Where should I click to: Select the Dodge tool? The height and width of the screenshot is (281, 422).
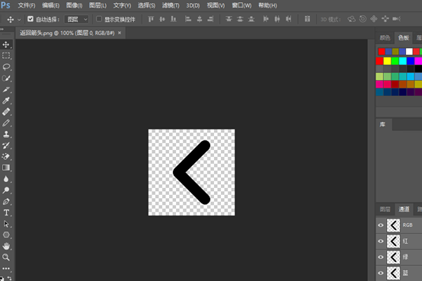point(6,190)
